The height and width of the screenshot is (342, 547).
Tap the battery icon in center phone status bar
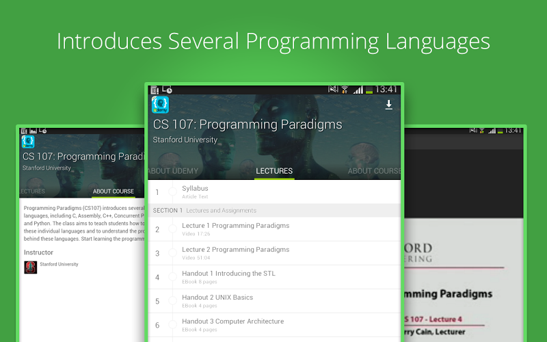pos(369,90)
